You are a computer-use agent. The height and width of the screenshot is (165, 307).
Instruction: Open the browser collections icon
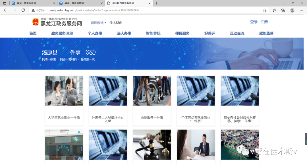click(283, 10)
